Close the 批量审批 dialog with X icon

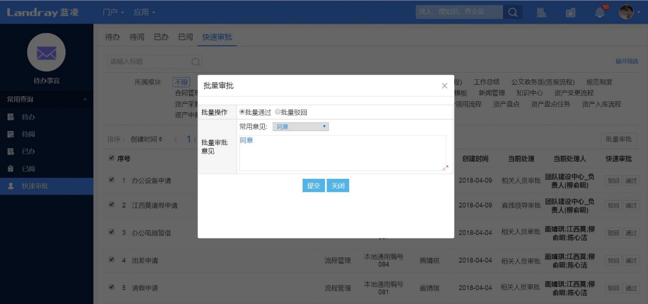(444, 86)
